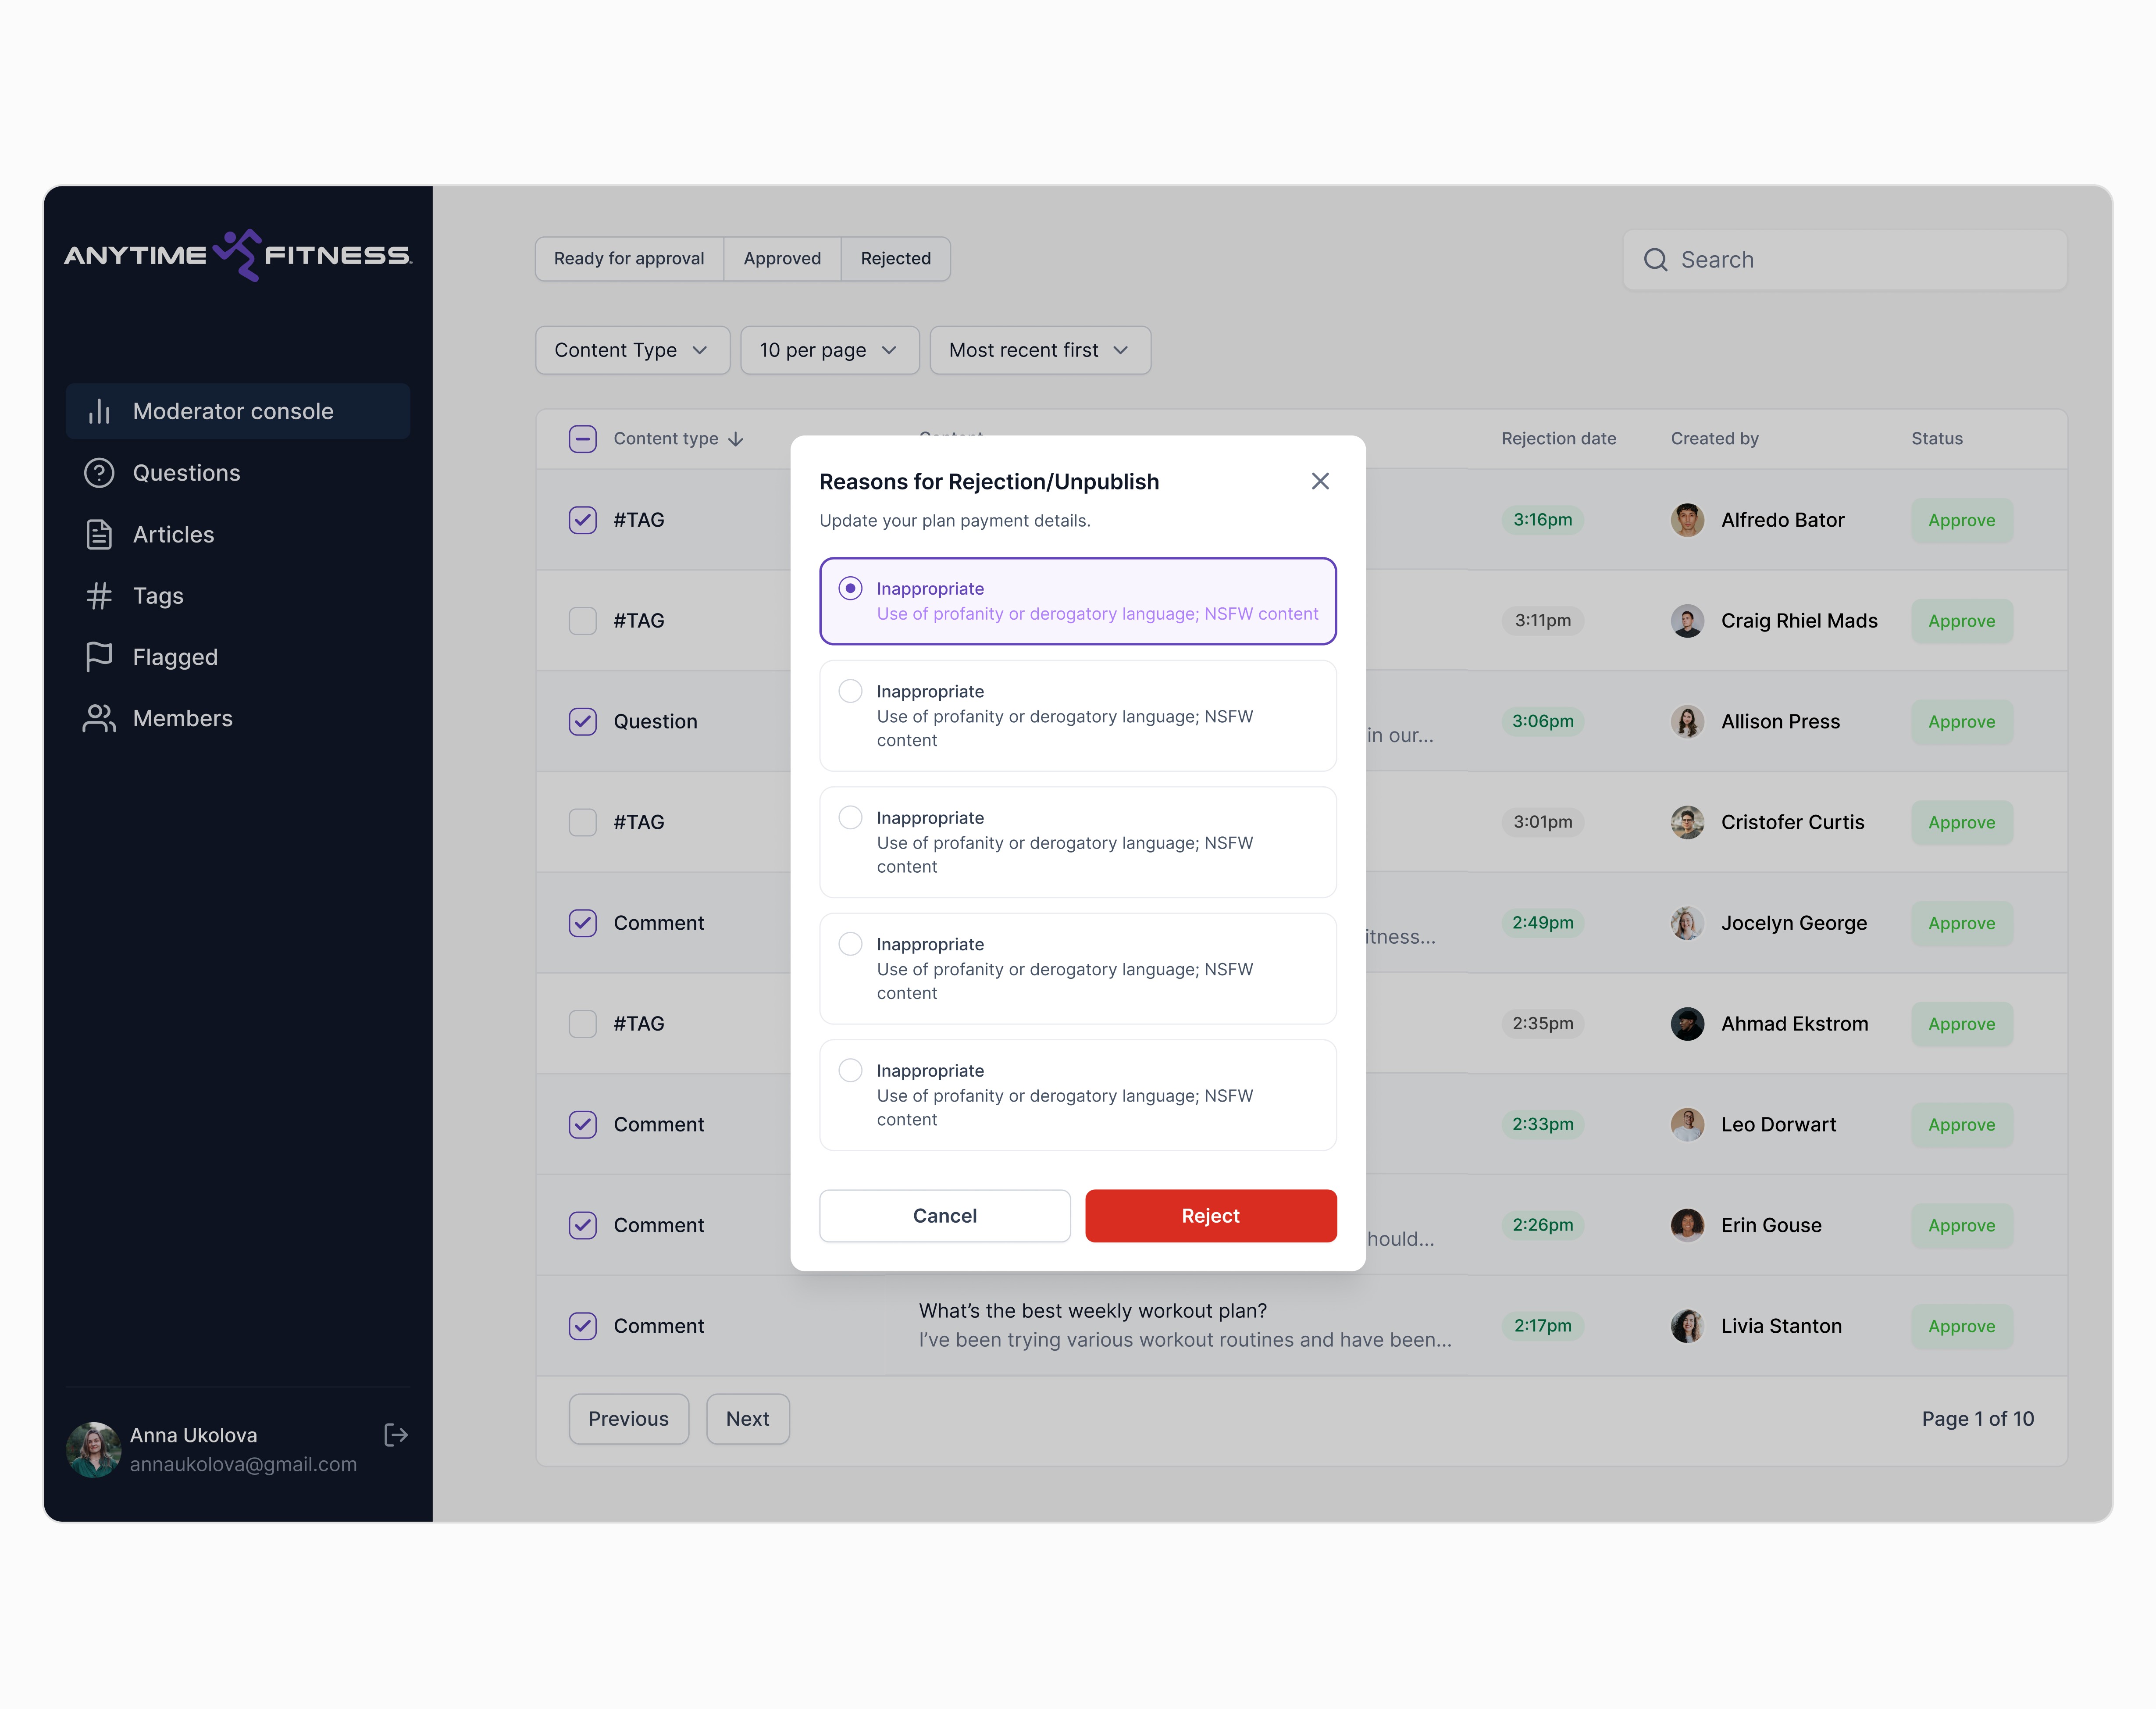Choose the last Inappropriate radio option

(x=850, y=1070)
